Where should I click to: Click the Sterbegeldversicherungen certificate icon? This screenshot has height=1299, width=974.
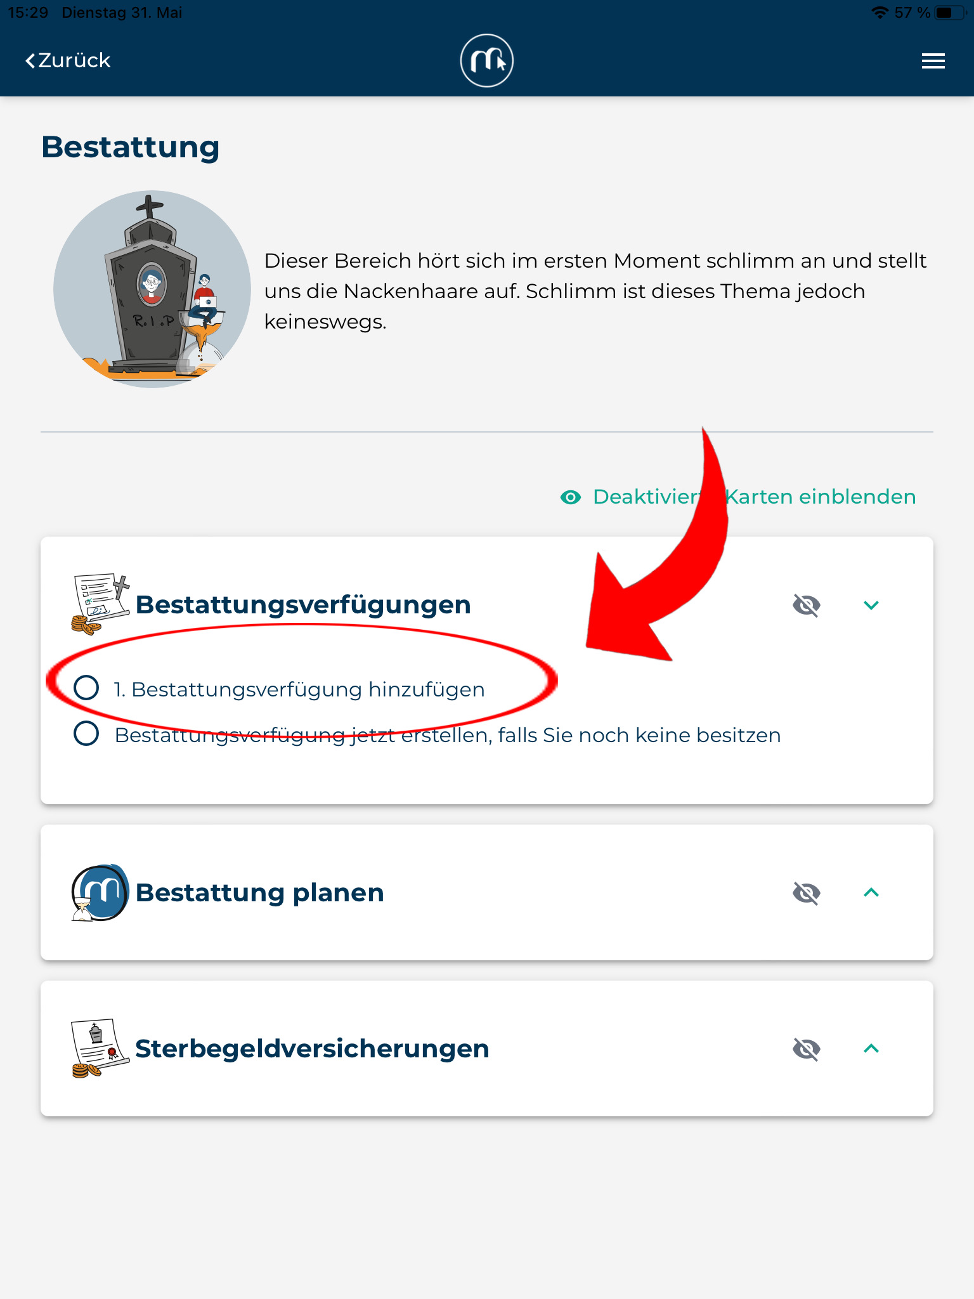point(100,1048)
